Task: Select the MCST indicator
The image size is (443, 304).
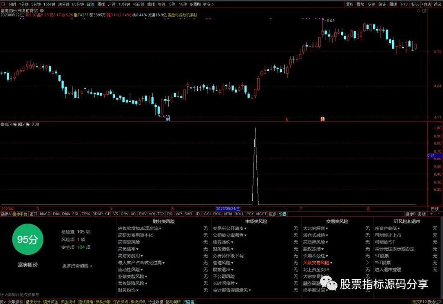Action: point(261,214)
